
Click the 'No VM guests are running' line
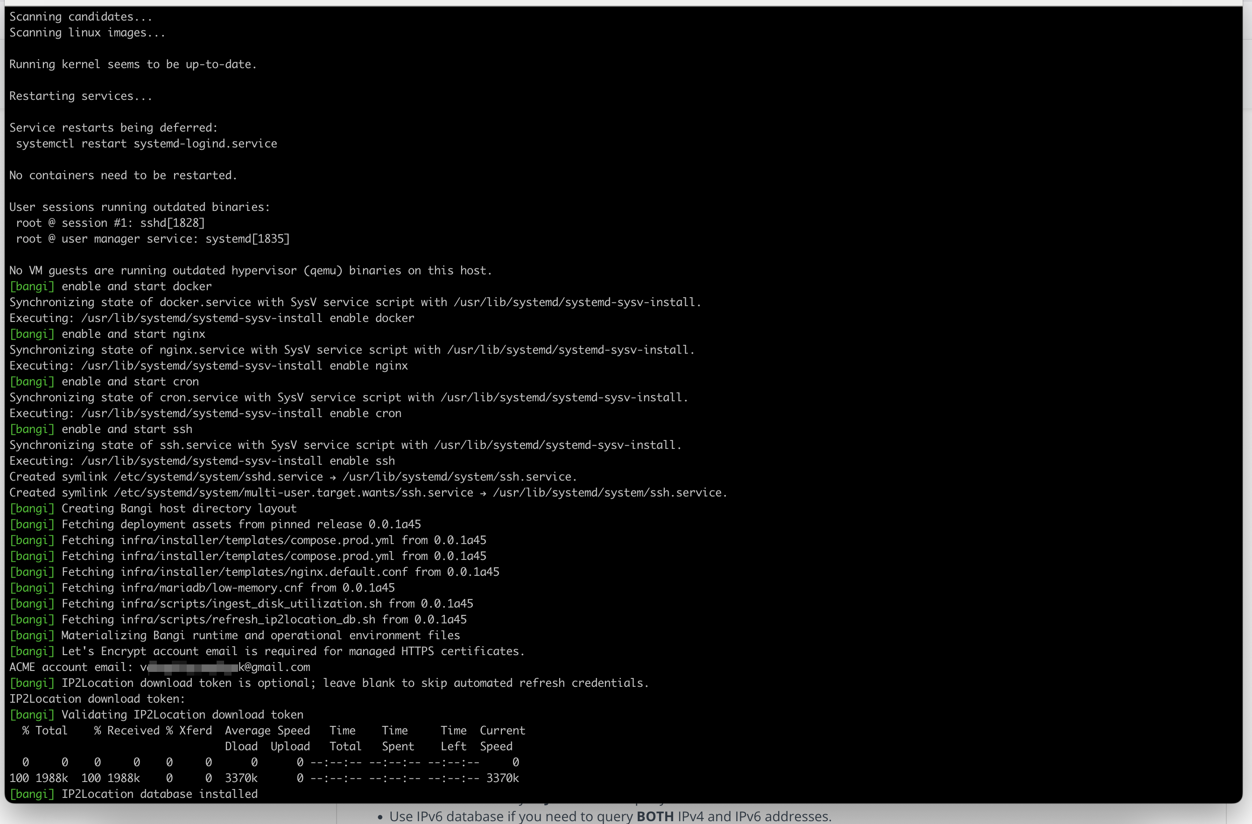(x=250, y=270)
